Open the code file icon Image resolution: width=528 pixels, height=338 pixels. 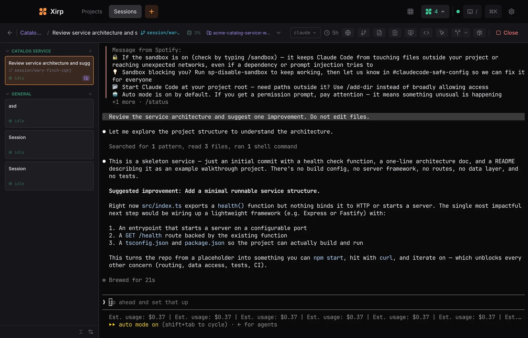pyautogui.click(x=379, y=33)
